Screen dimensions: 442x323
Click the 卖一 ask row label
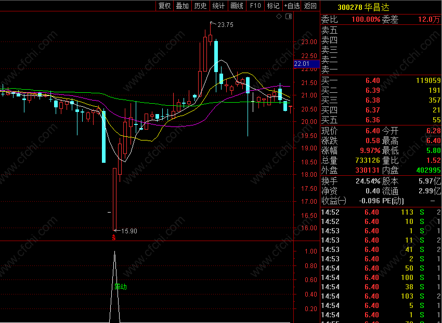(x=329, y=69)
